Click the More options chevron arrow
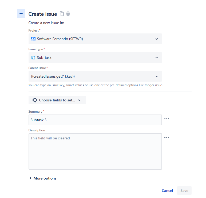206x198 pixels. click(x=30, y=178)
